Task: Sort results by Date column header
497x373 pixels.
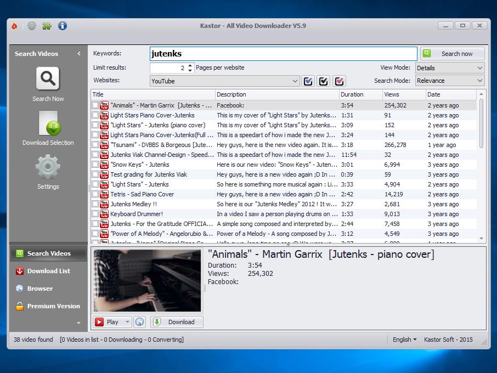Action: click(451, 94)
